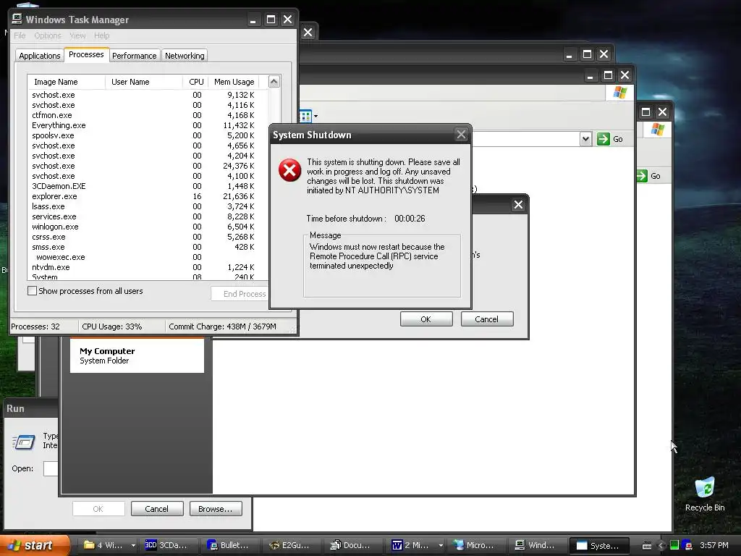Open the Recycle Bin desktop icon
The height and width of the screenshot is (556, 741).
[x=705, y=494]
